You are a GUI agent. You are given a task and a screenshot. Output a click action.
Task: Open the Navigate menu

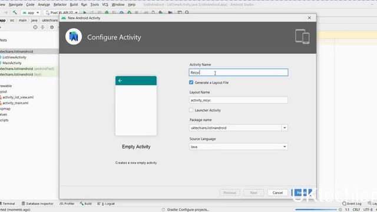16,5
